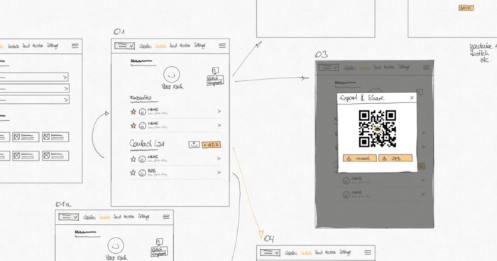The image size is (497, 261).
Task: Open the wallet dropdown in screen 03
Action: pyautogui.click(x=329, y=68)
